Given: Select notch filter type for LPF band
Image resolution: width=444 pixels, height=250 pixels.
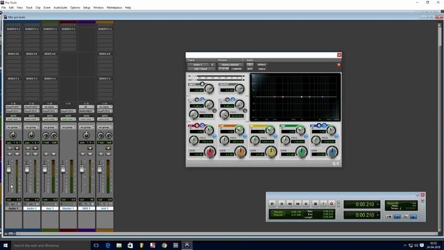Looking at the screenshot, I should (x=228, y=99).
